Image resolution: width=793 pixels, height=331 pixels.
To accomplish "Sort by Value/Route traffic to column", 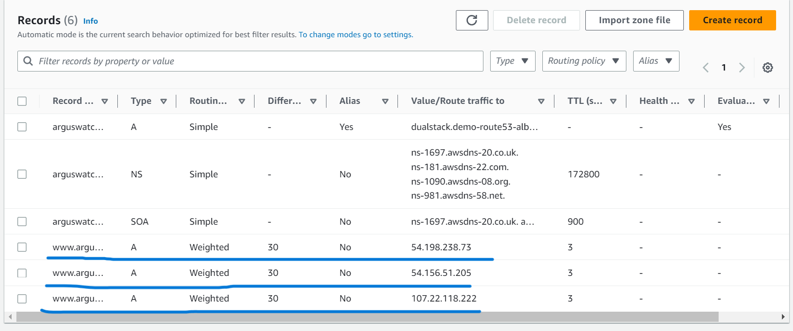I will pos(541,101).
